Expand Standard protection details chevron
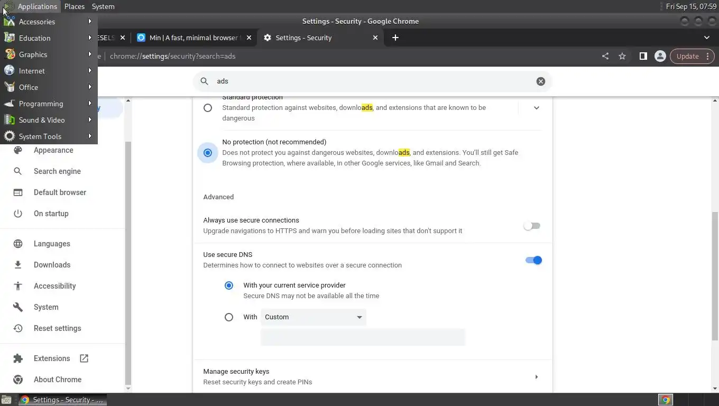The width and height of the screenshot is (719, 406). pos(536,108)
